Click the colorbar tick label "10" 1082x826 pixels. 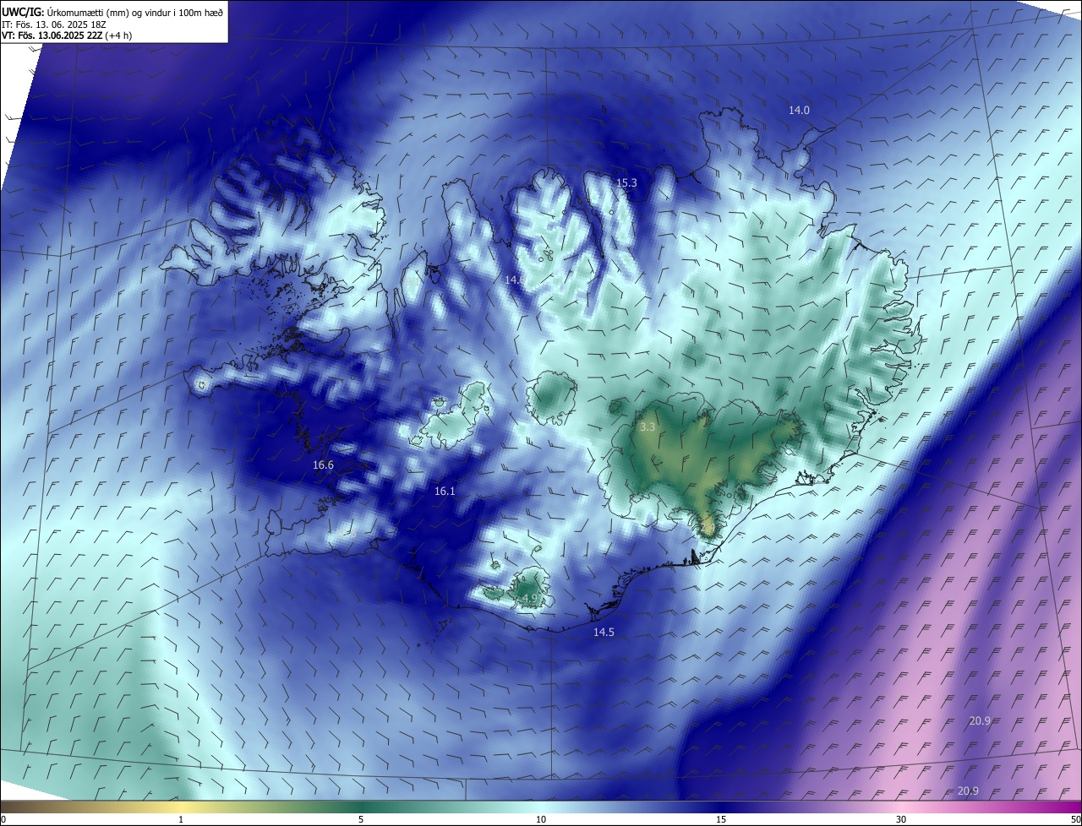click(x=541, y=820)
